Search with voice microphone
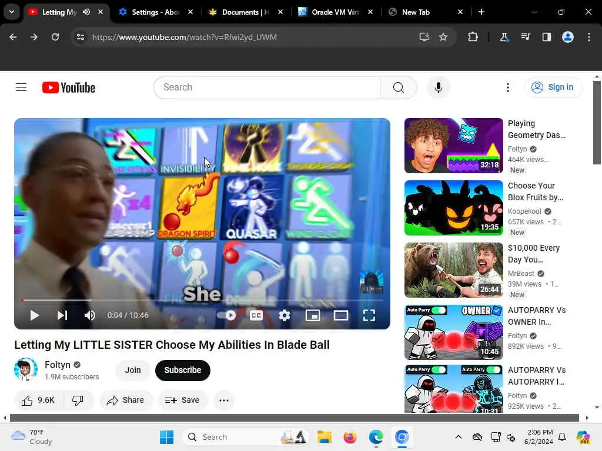 point(438,87)
